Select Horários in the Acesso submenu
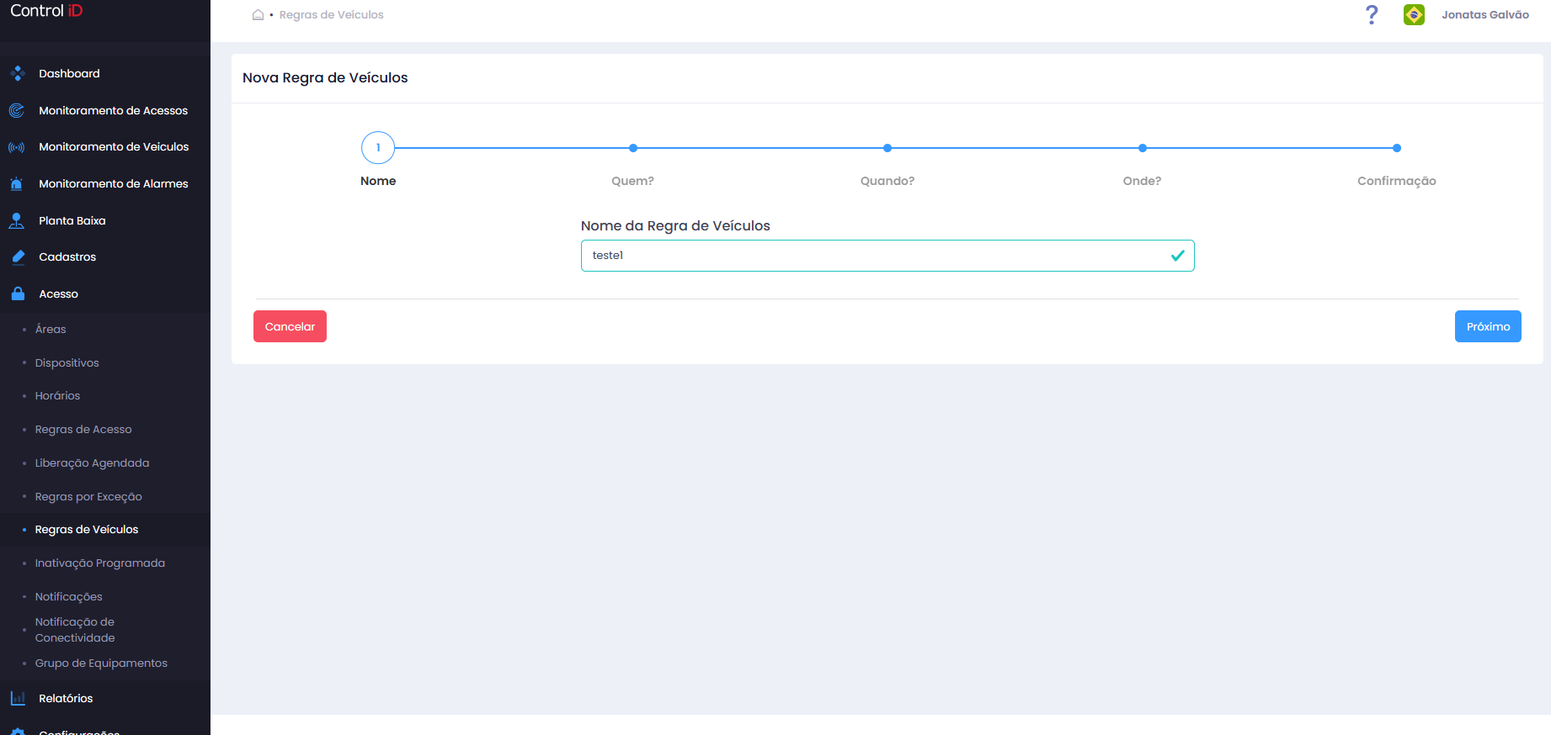The image size is (1551, 735). tap(57, 395)
